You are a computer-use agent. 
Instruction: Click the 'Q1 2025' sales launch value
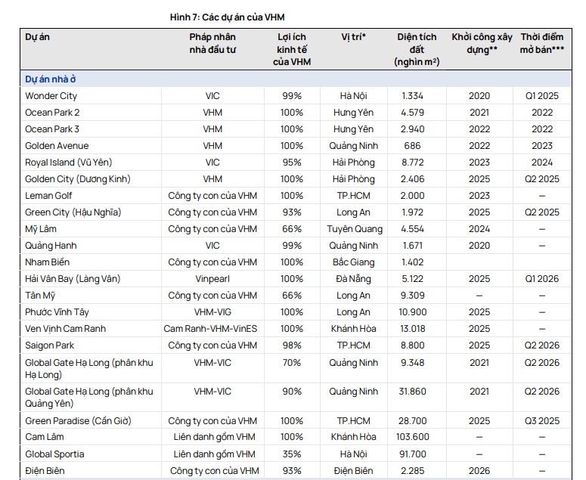[x=542, y=96]
